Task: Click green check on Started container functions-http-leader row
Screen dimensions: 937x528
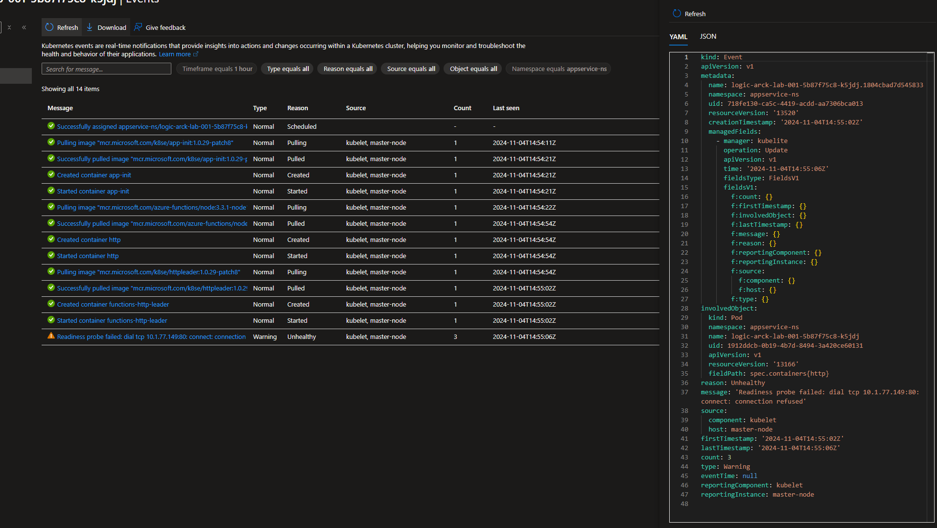Action: [x=51, y=320]
